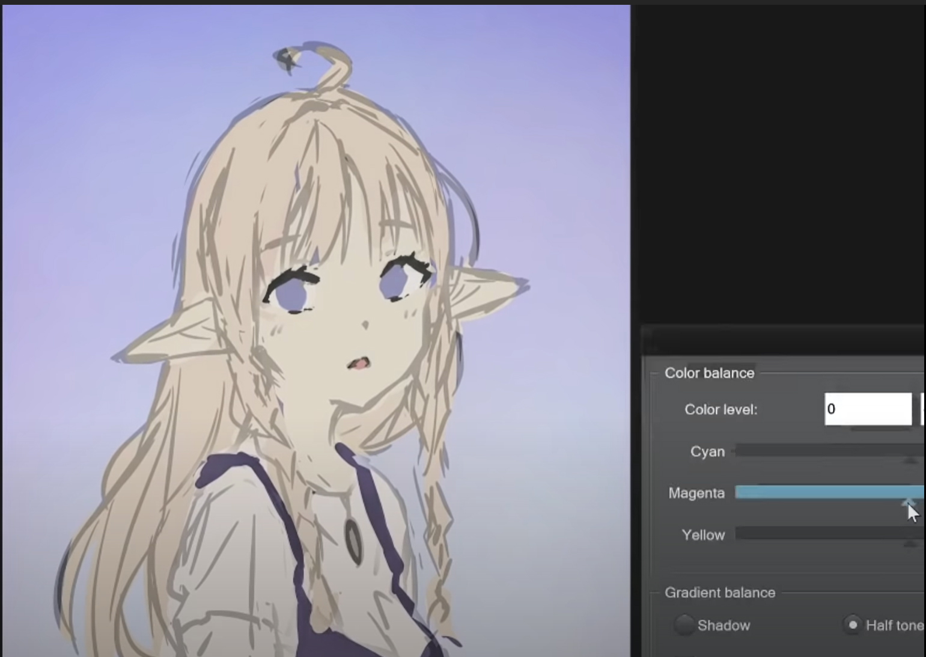Select the Shadow radio button
This screenshot has height=657, width=926.
684,625
